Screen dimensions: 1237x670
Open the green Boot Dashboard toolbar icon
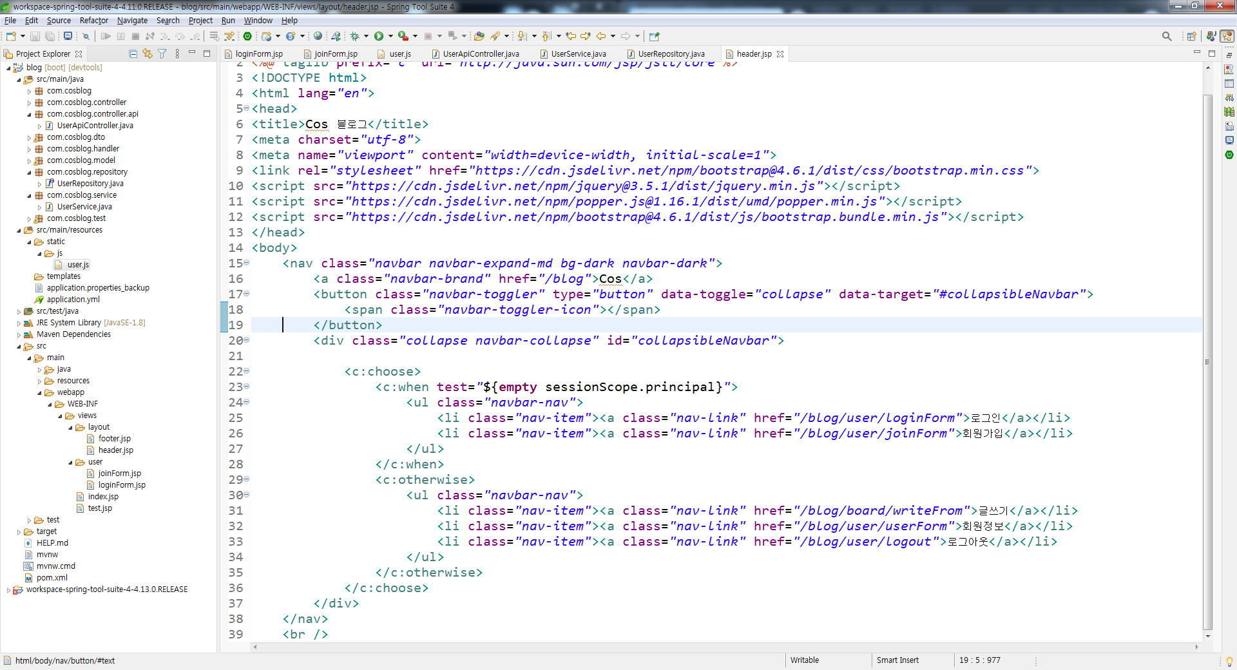click(247, 36)
